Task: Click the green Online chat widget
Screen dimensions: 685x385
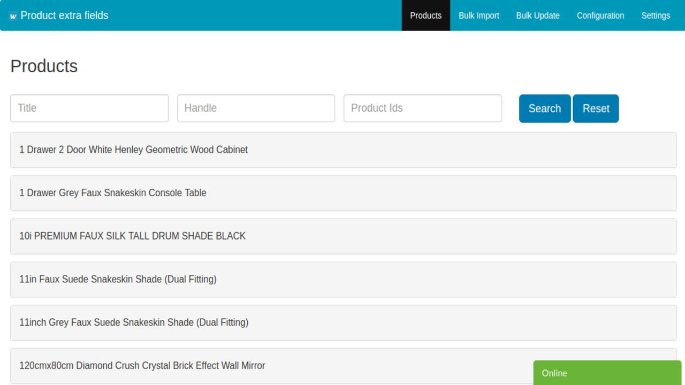Action: tap(607, 373)
